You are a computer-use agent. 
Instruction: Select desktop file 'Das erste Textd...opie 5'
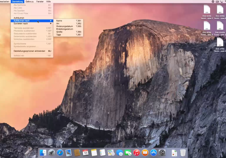pyautogui.click(x=207, y=28)
